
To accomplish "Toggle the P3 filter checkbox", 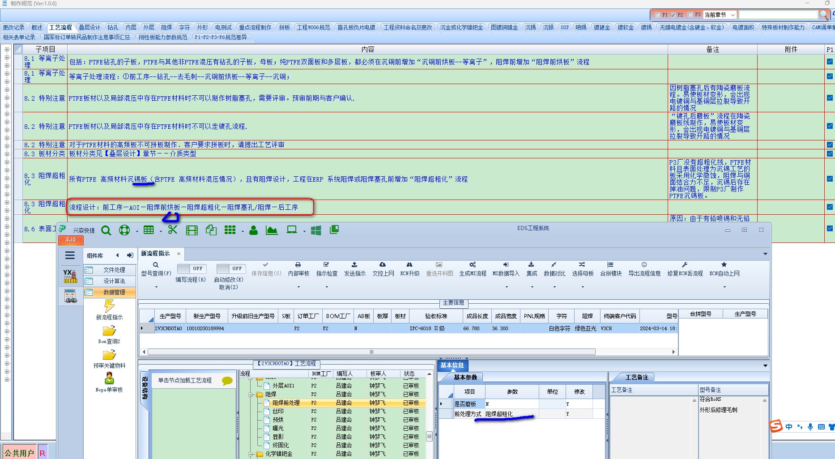I will (690, 15).
